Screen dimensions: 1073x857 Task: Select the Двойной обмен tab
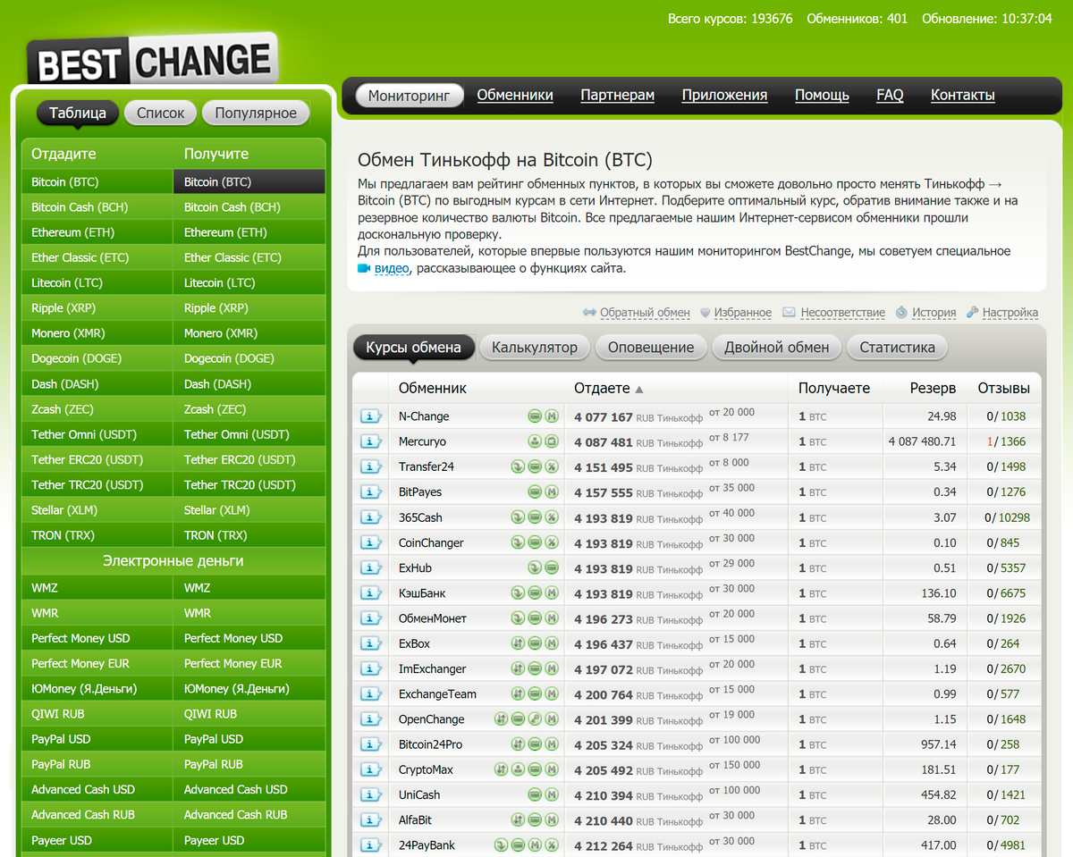[x=777, y=348]
